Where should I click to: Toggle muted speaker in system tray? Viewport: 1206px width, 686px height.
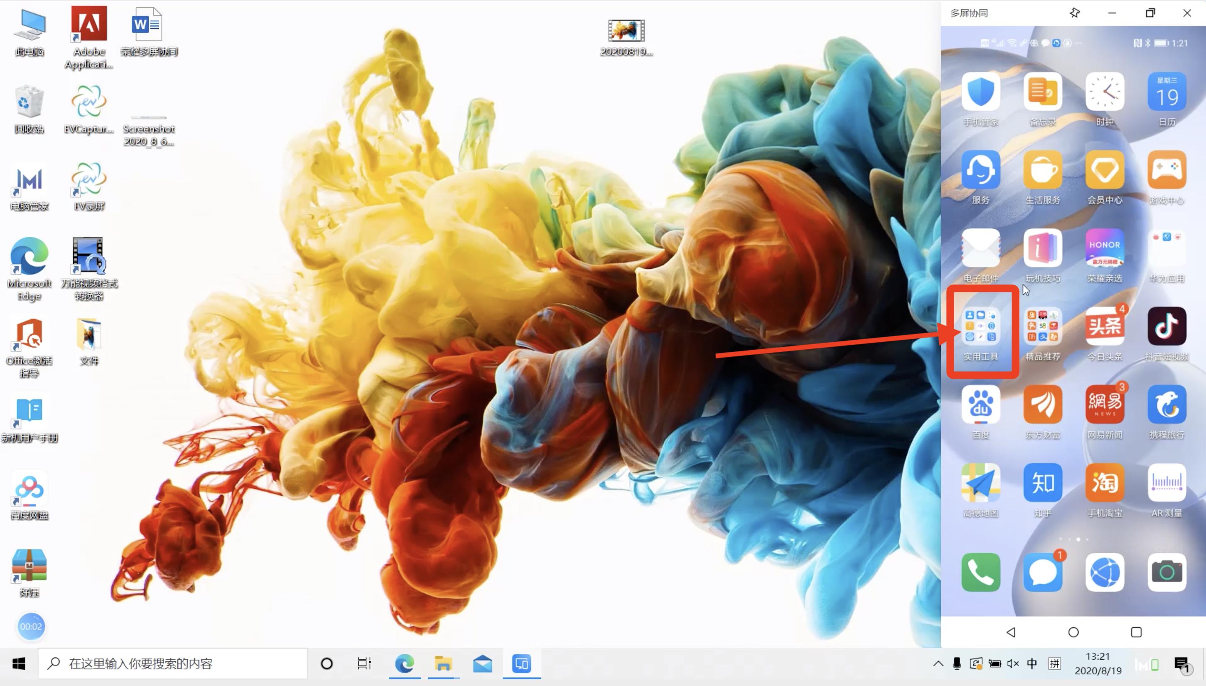point(1013,664)
